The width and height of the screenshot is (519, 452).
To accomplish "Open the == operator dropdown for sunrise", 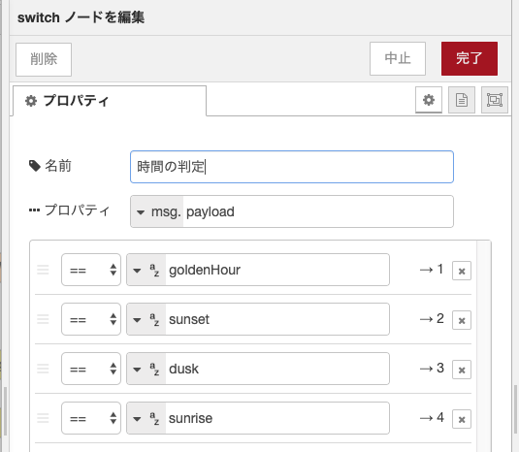I will tap(91, 418).
